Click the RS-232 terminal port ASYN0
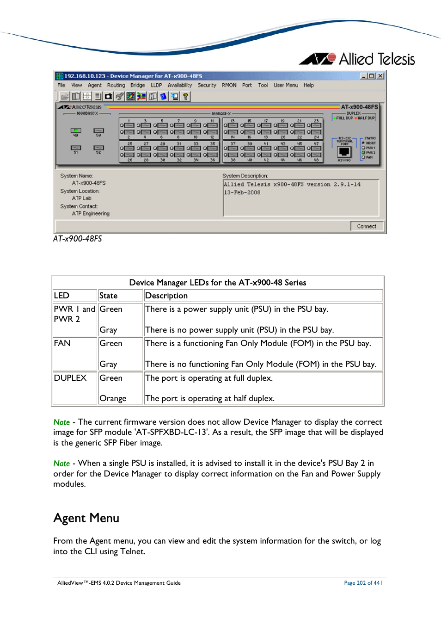 (344, 151)
